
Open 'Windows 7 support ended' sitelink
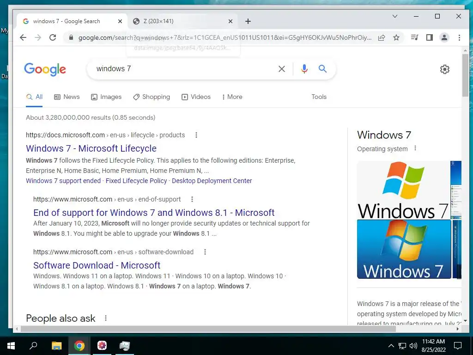tap(63, 181)
